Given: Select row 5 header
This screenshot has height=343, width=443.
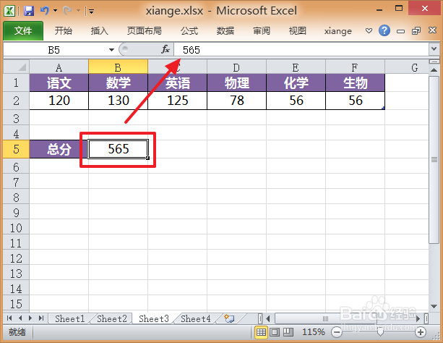Looking at the screenshot, I should point(17,149).
